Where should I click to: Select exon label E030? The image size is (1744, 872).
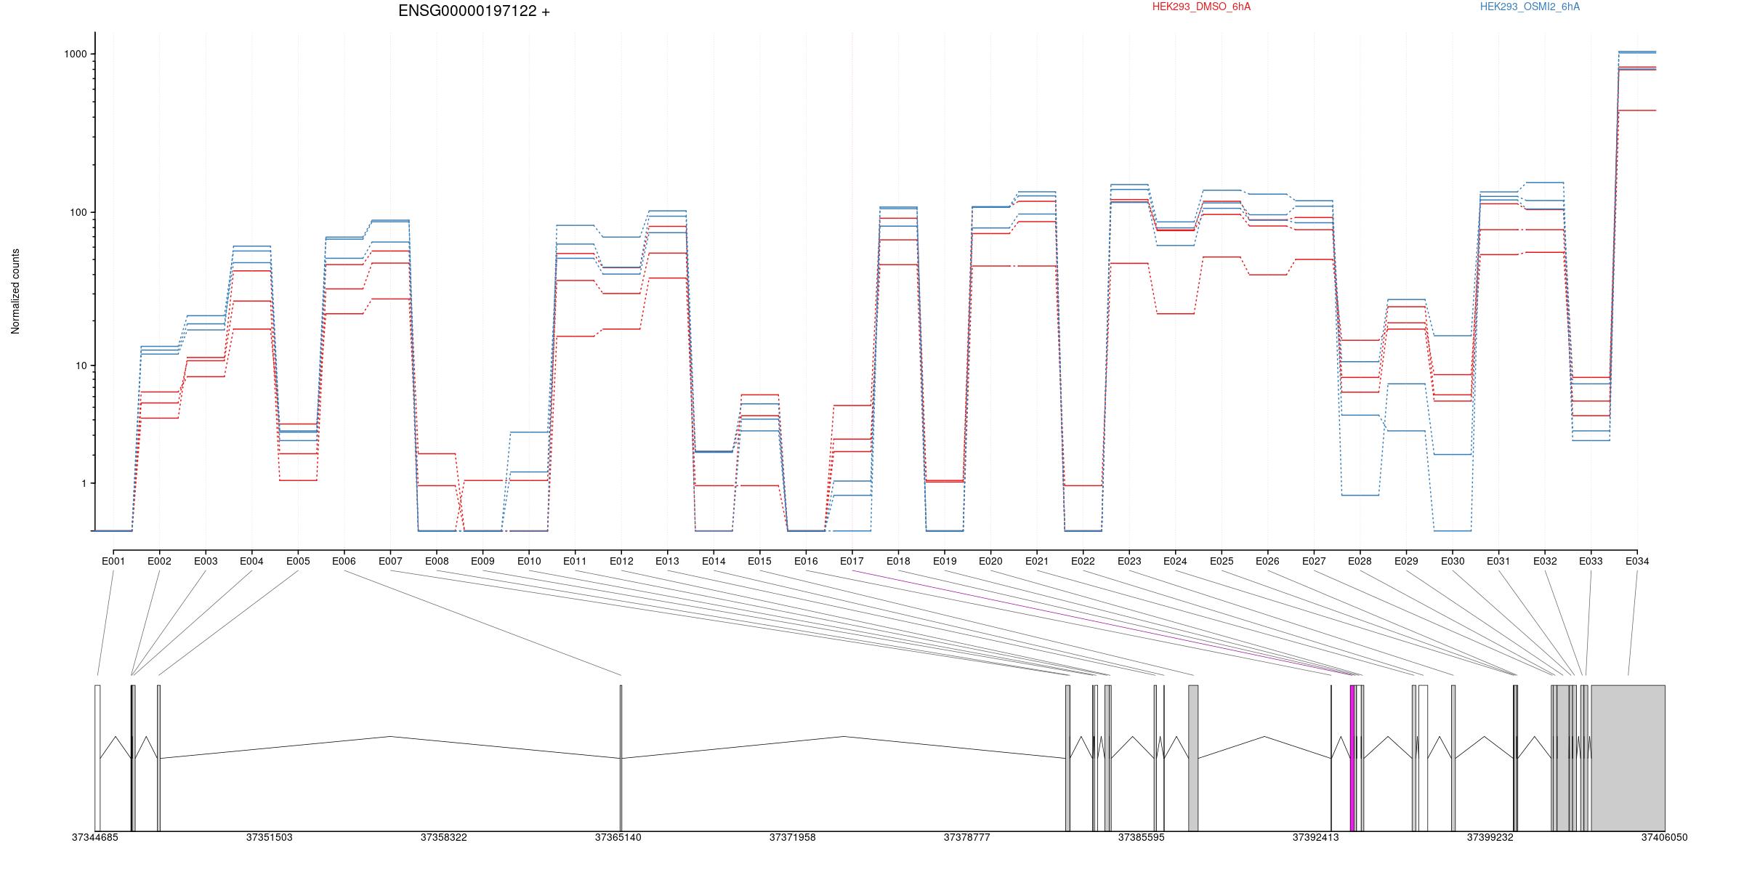coord(1453,561)
